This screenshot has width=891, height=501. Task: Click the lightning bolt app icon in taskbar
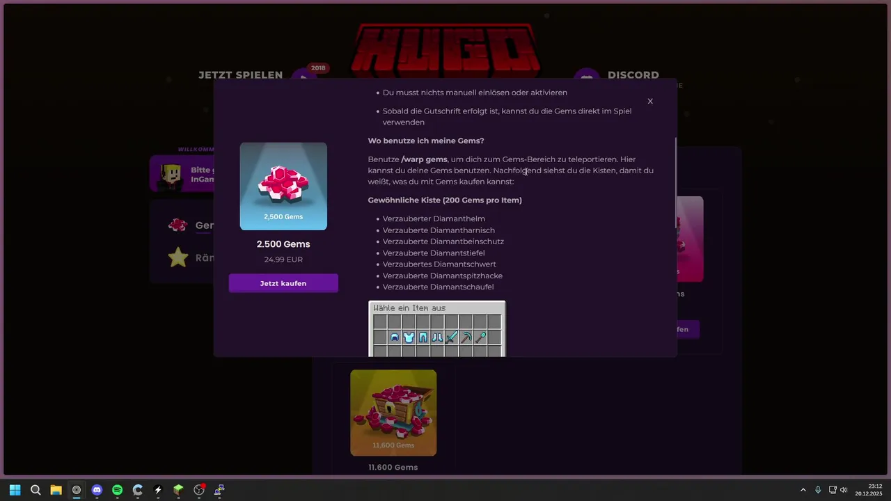click(158, 490)
